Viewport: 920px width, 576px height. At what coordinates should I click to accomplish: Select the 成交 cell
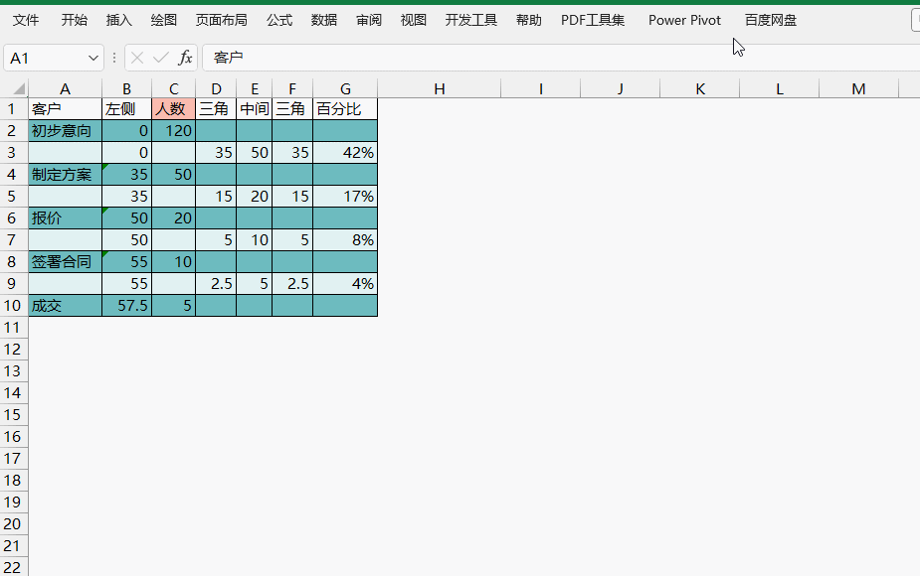[x=65, y=305]
